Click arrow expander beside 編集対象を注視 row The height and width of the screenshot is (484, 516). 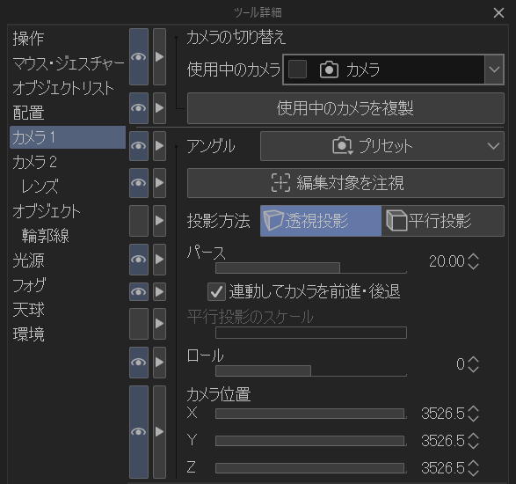coord(160,183)
